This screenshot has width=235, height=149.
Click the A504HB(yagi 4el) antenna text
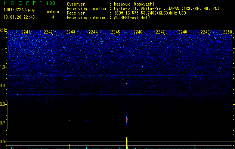point(132,18)
